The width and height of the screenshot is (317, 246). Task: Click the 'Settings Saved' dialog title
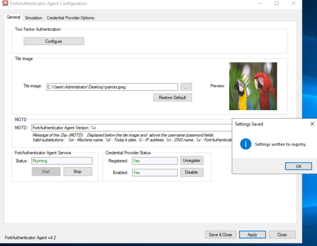pos(249,124)
